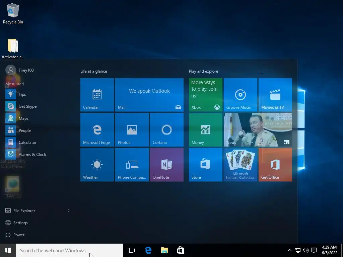Focus the Search the web and Windows box
Screen dimensions: 343x257
(x=70, y=250)
